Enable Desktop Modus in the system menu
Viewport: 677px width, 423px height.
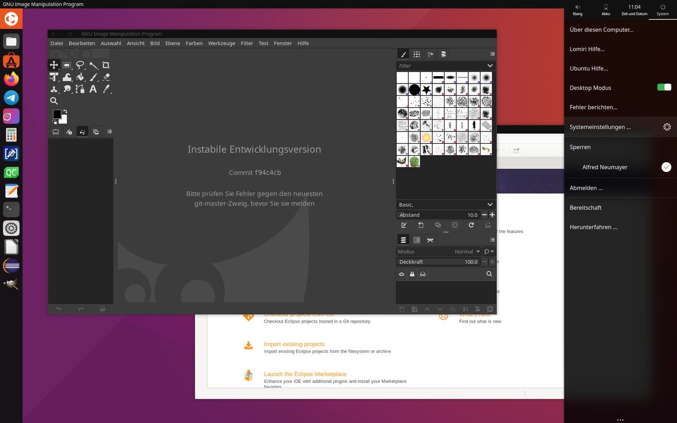tap(664, 87)
